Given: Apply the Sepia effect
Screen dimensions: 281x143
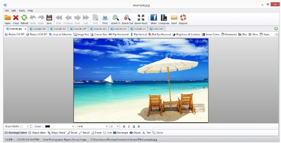Looking at the screenshot, I should 264,34.
